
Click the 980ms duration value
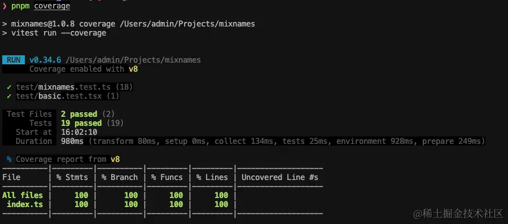click(72, 141)
